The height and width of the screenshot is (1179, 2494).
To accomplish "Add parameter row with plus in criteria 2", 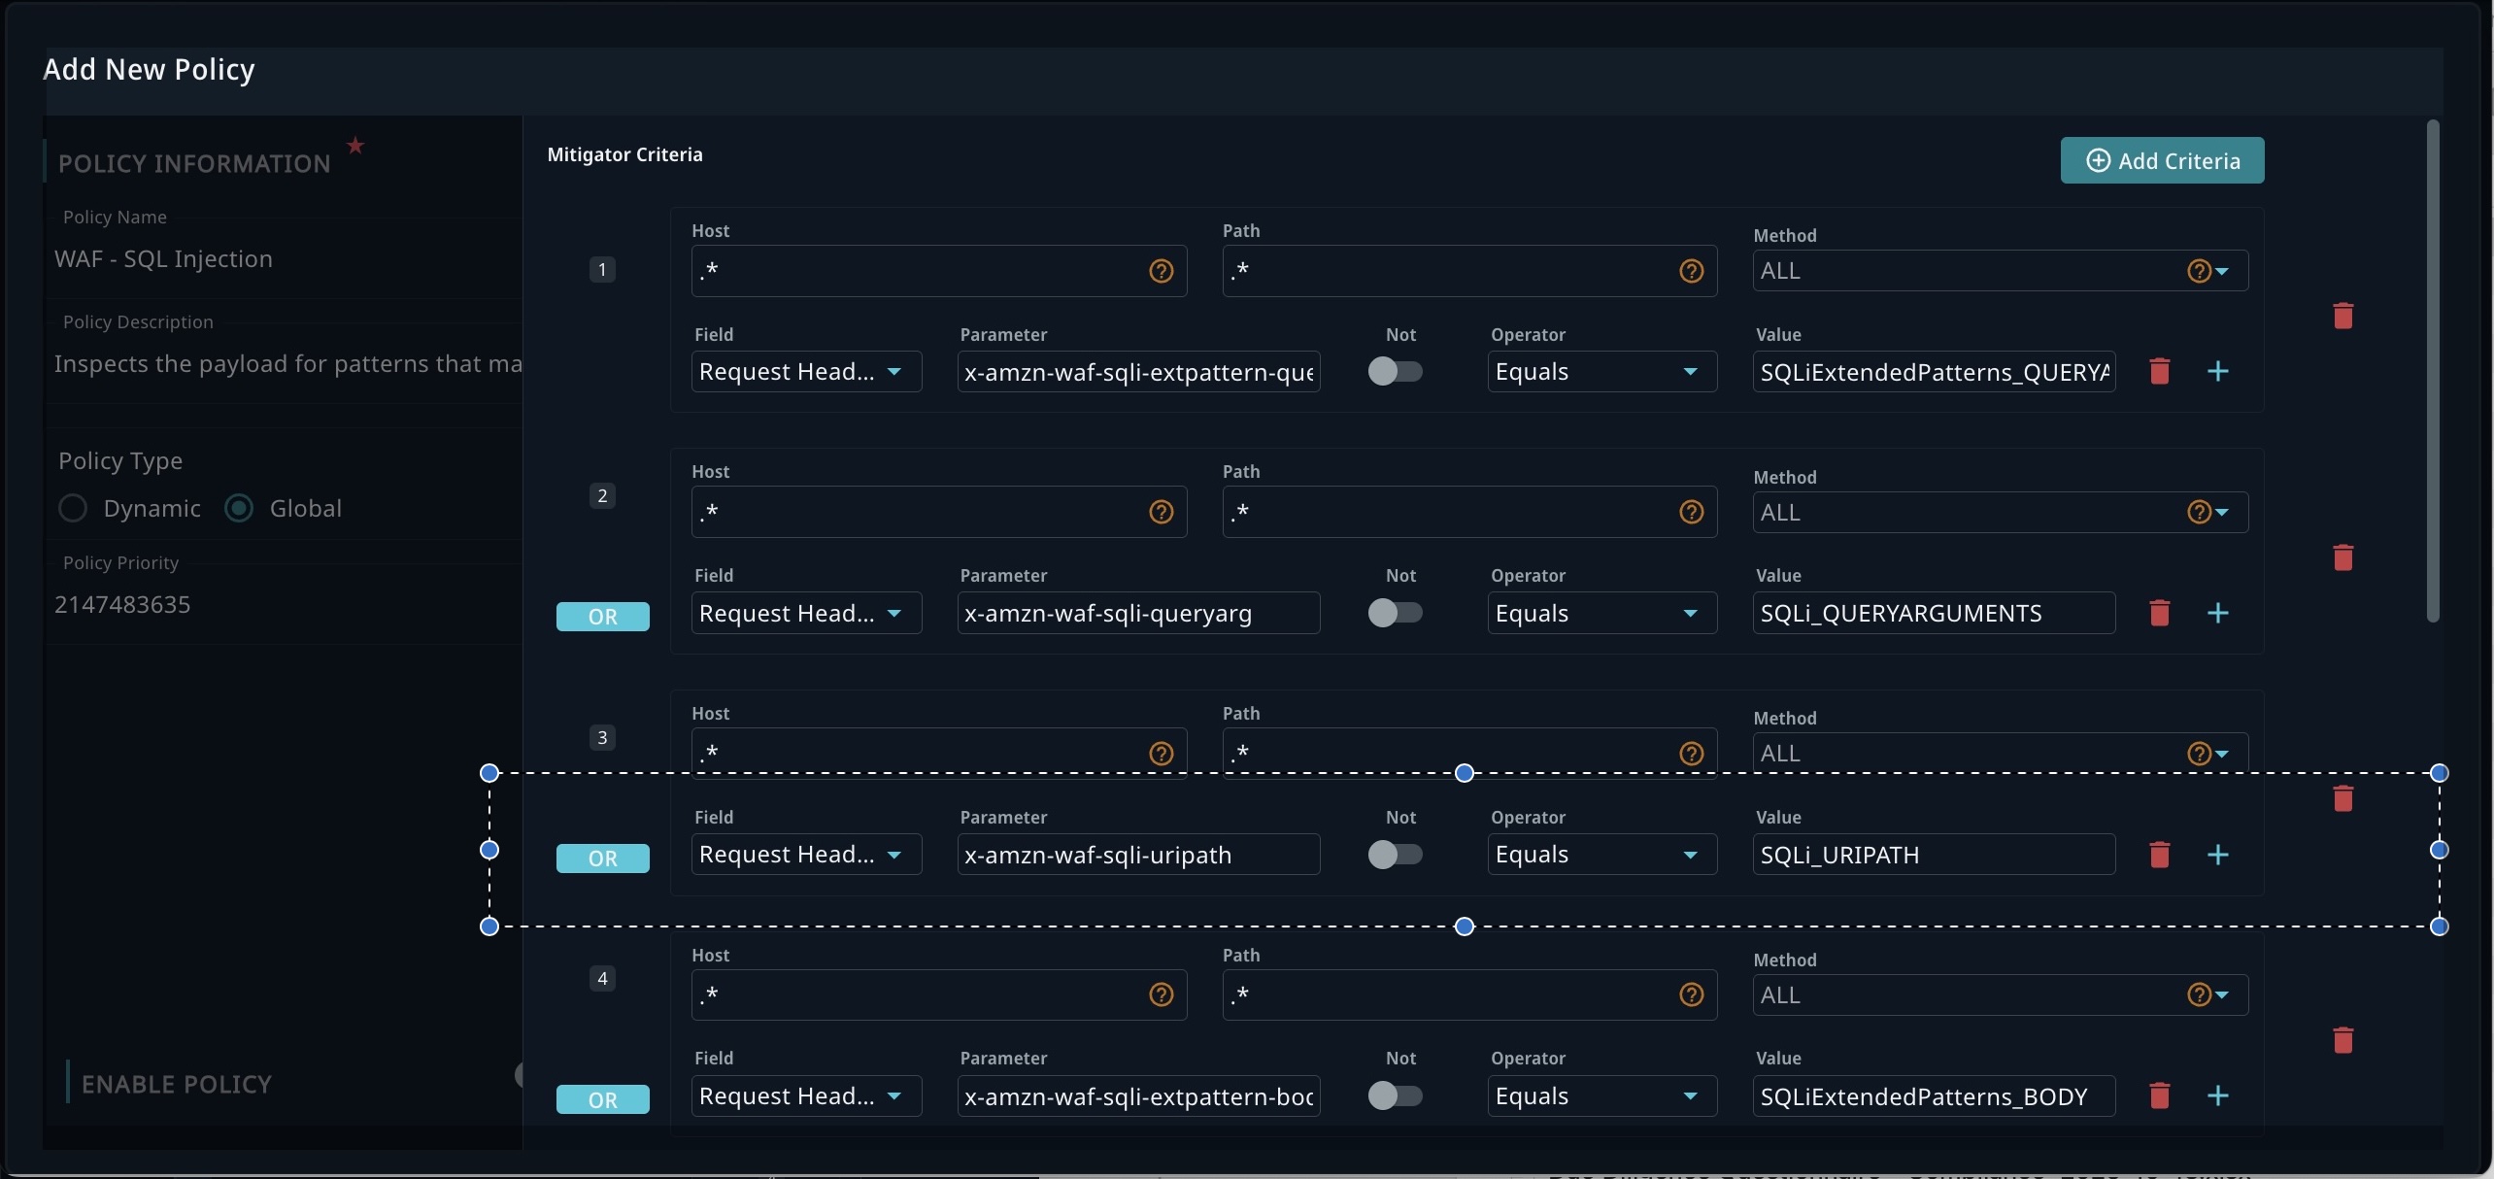I will (2217, 613).
